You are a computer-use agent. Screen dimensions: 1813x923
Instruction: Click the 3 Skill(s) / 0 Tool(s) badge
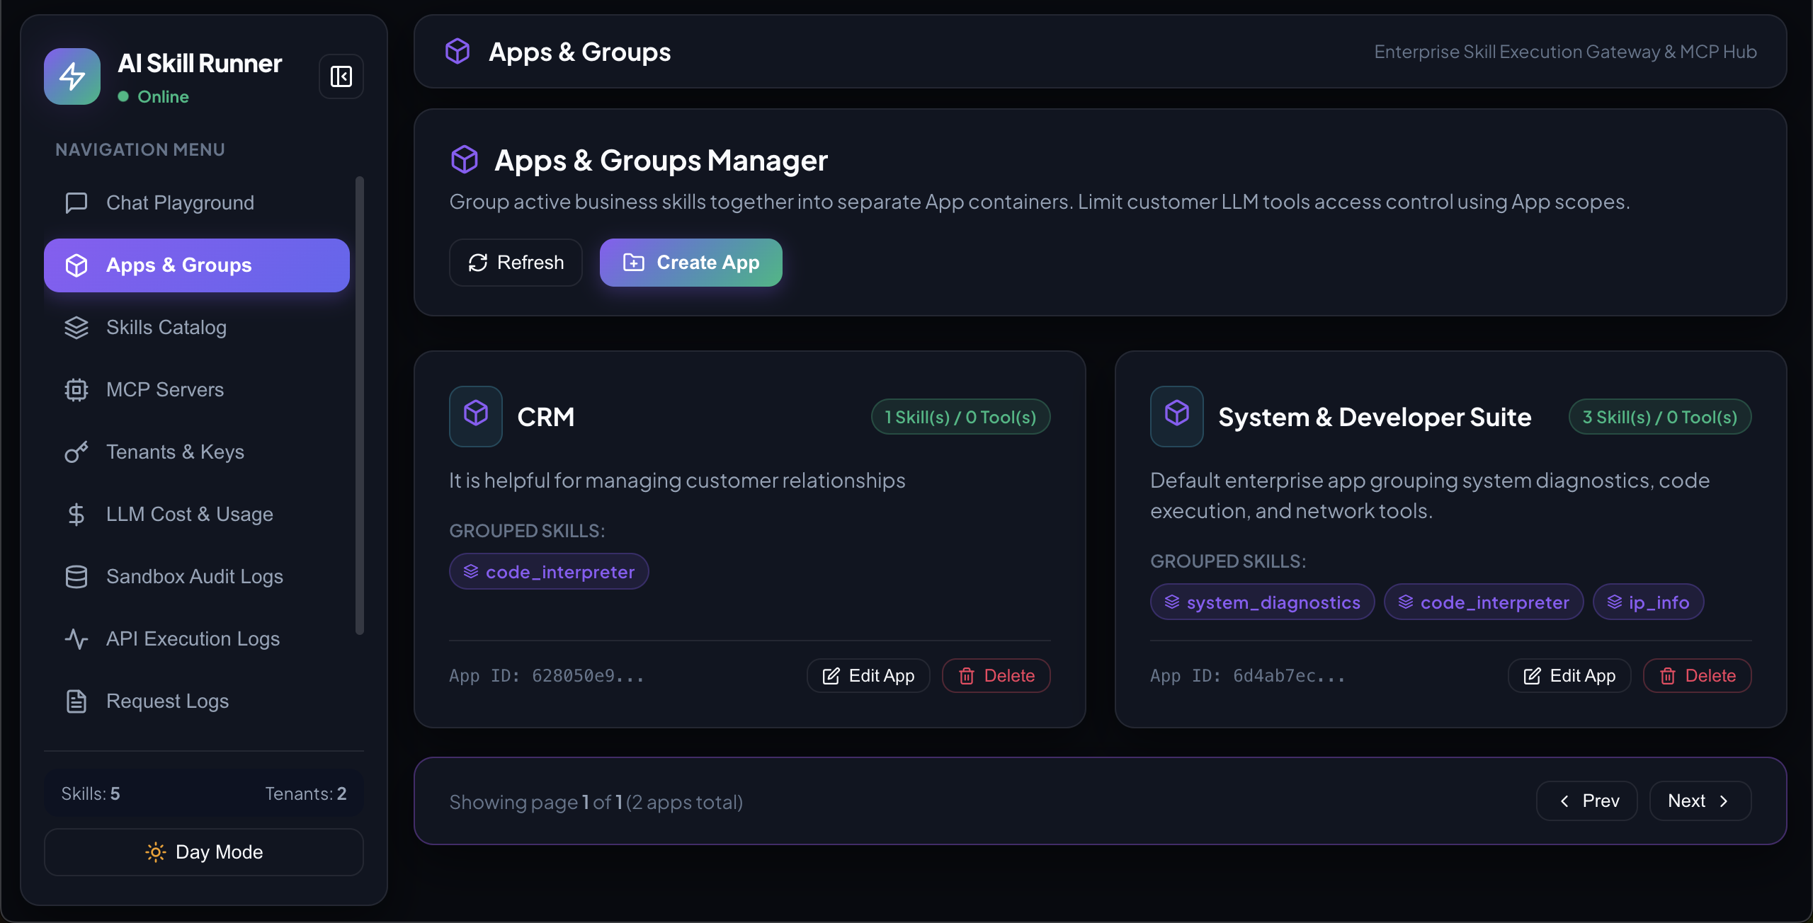pos(1660,417)
